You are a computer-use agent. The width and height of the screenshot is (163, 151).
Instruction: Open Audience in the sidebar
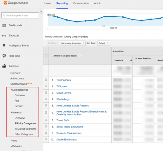pyautogui.click(x=14, y=66)
